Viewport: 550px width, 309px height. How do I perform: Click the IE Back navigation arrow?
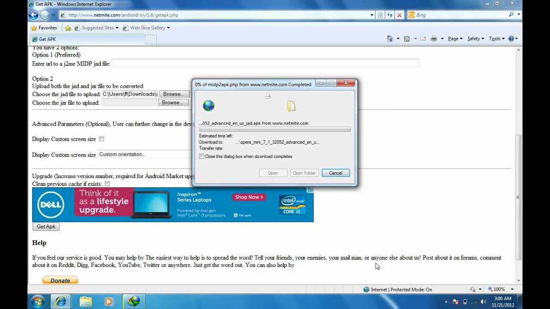pyautogui.click(x=34, y=15)
